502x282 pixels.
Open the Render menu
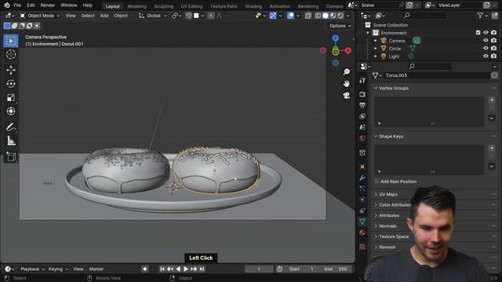coord(48,5)
